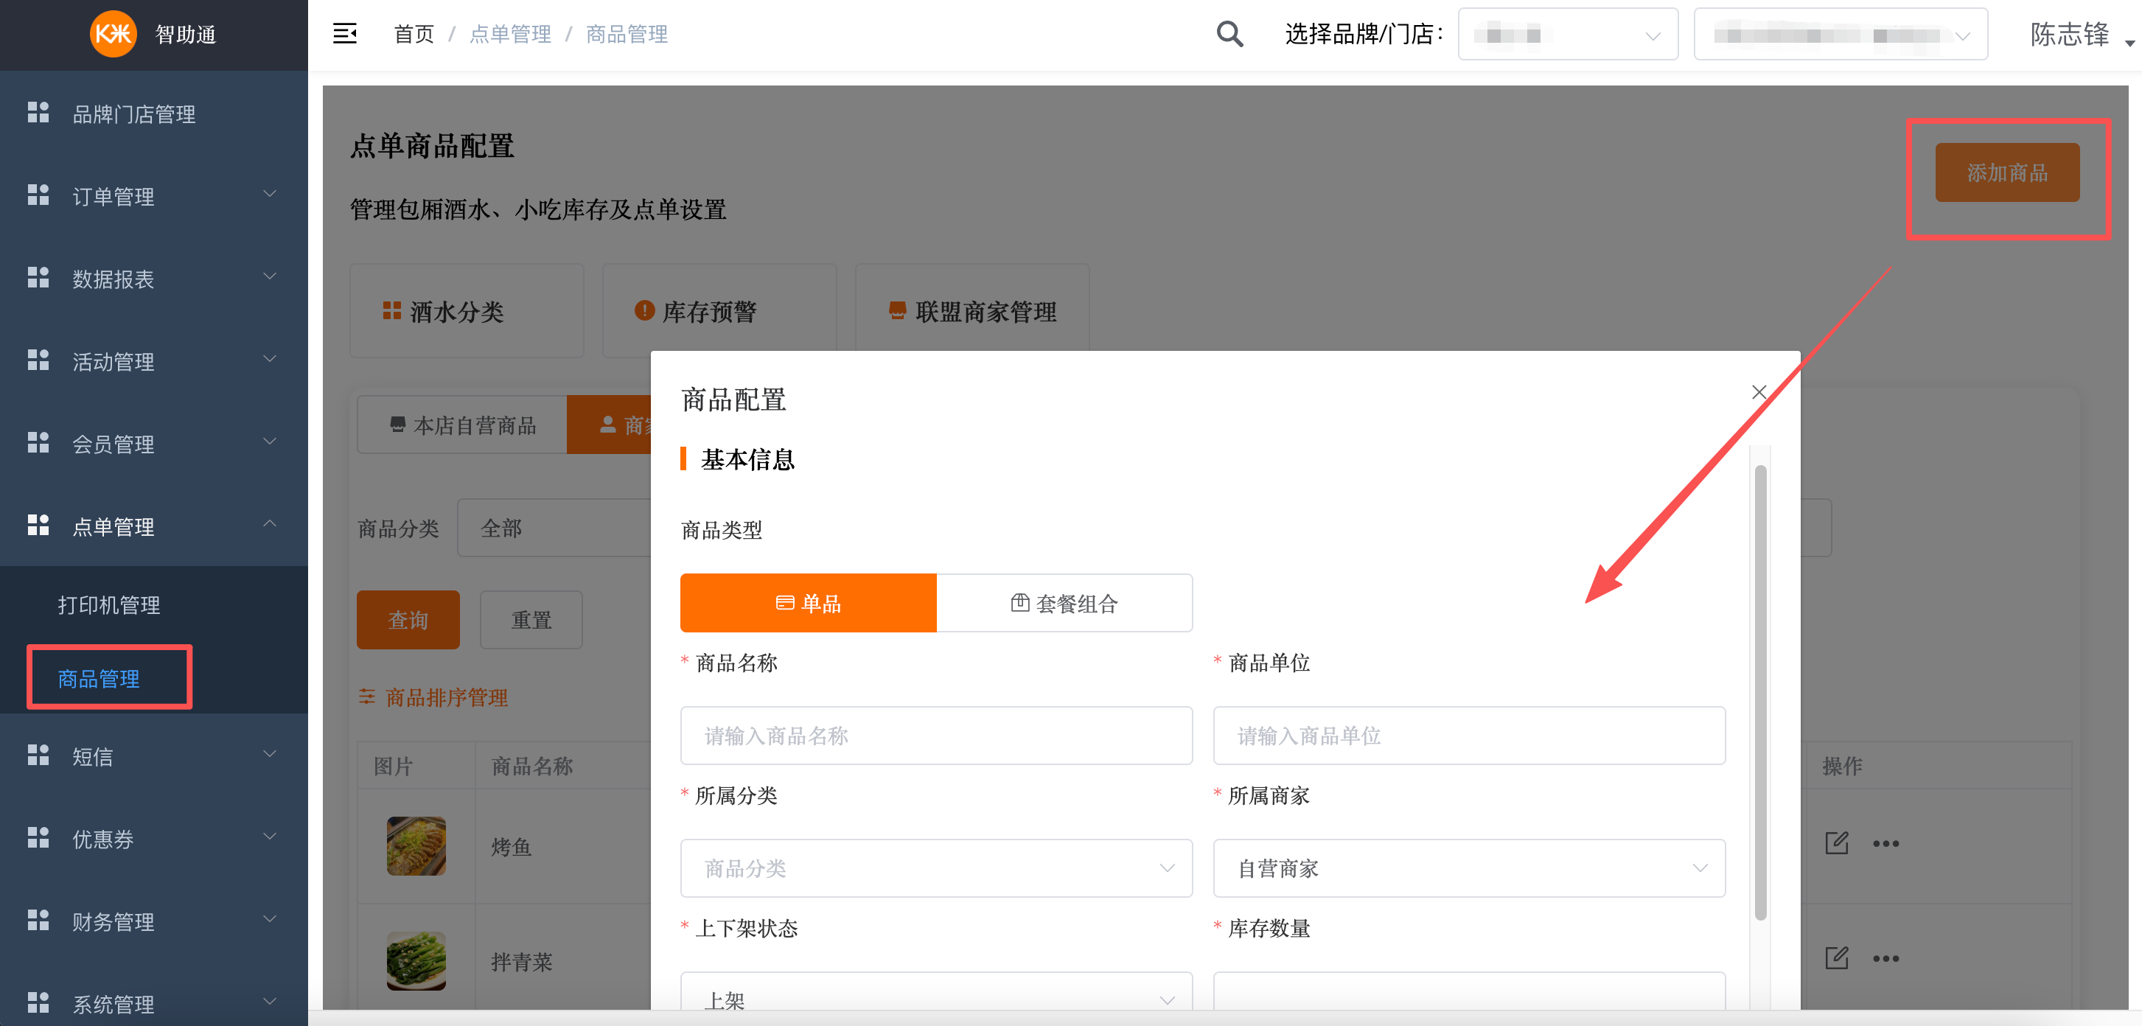Viewport: 2142px width, 1026px height.
Task: Click the 系统管理 grid icon
Action: pos(38,1002)
